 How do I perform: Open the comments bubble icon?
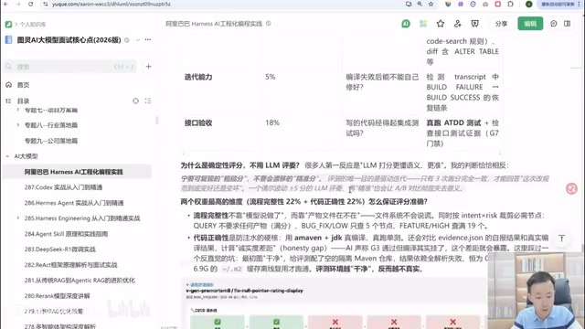click(x=554, y=24)
